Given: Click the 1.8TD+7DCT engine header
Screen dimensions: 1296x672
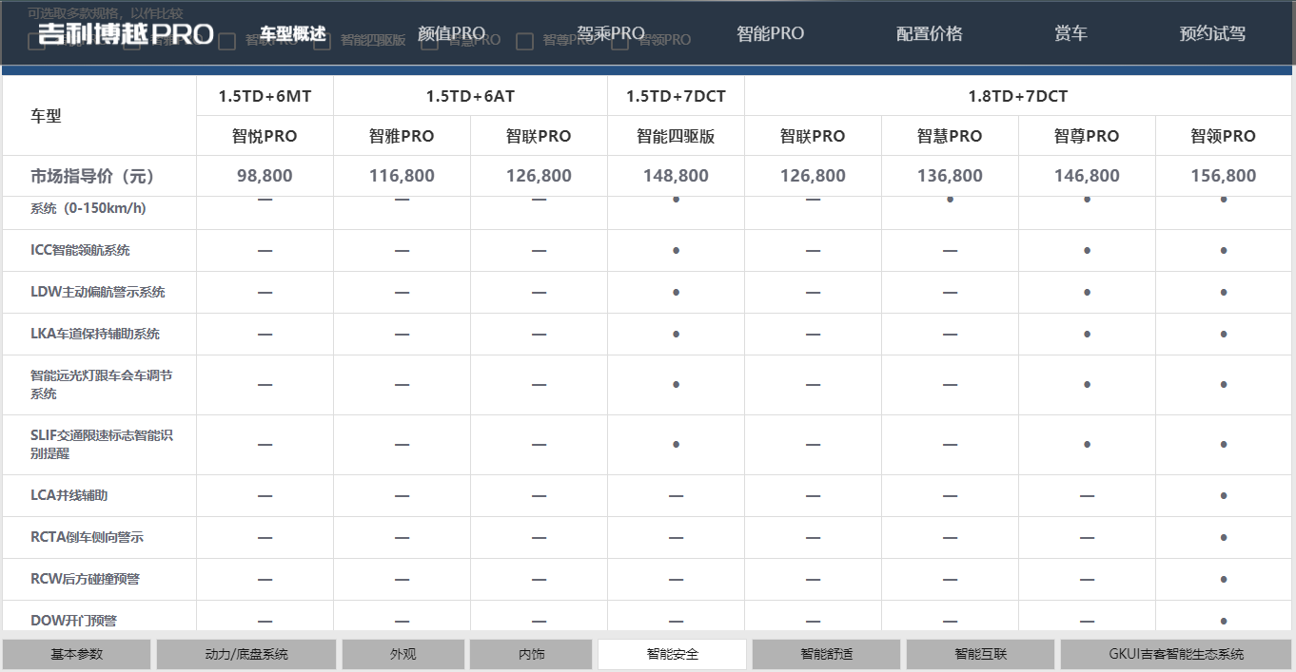Looking at the screenshot, I should (x=1018, y=96).
